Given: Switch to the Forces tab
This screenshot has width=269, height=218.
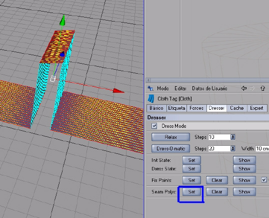Looking at the screenshot, I should click(x=196, y=108).
